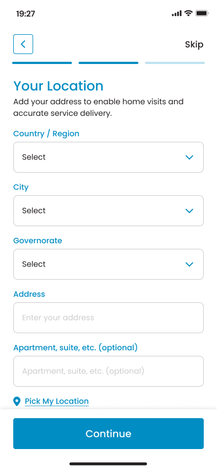Tap the Wi-Fi status icon
The width and height of the screenshot is (217, 470).
tap(188, 13)
